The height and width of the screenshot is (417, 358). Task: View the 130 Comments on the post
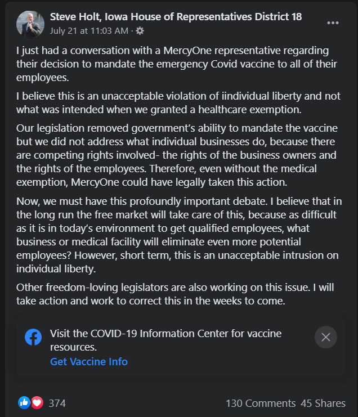click(260, 403)
